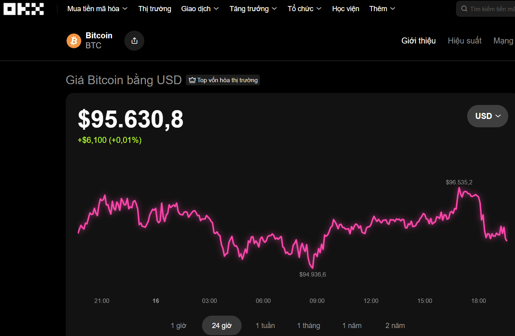Click the crown icon in market cap badge
This screenshot has width=515, height=336.
[192, 80]
